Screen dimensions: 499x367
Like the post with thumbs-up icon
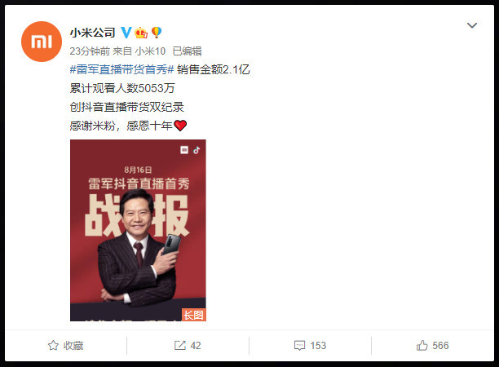pyautogui.click(x=422, y=345)
